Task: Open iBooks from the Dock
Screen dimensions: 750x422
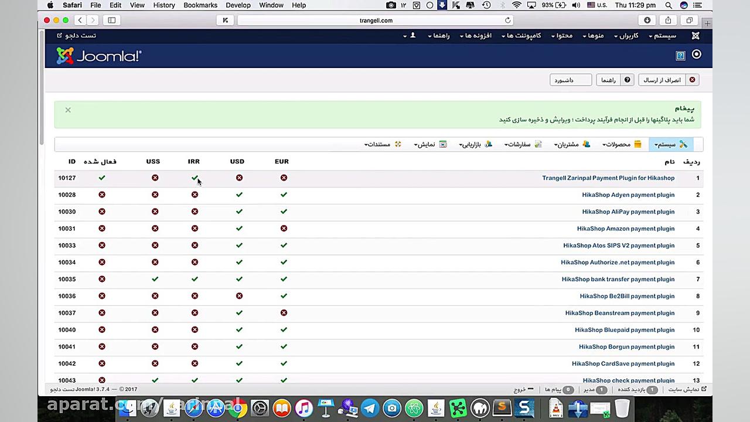Action: [x=282, y=408]
